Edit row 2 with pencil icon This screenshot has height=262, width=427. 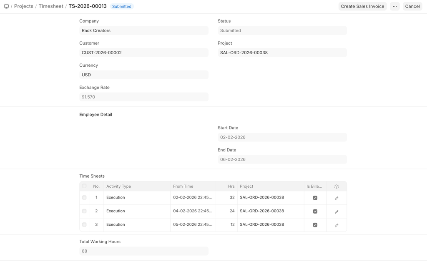pos(337,212)
